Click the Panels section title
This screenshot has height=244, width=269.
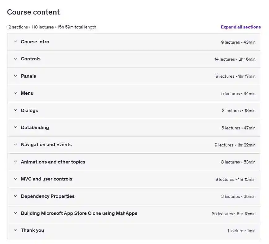[x=28, y=76]
